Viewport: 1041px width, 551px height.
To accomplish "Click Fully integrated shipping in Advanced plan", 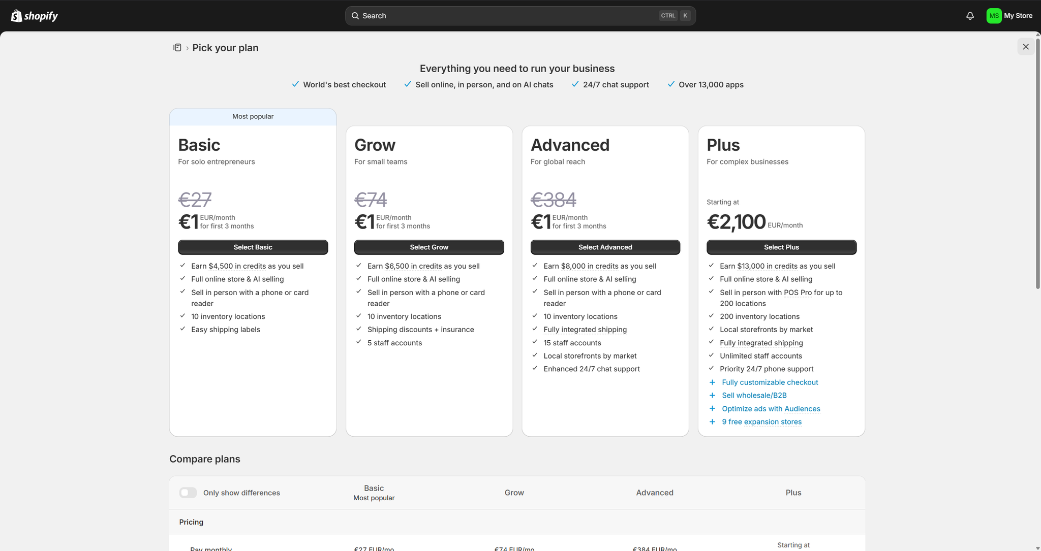I will click(585, 330).
